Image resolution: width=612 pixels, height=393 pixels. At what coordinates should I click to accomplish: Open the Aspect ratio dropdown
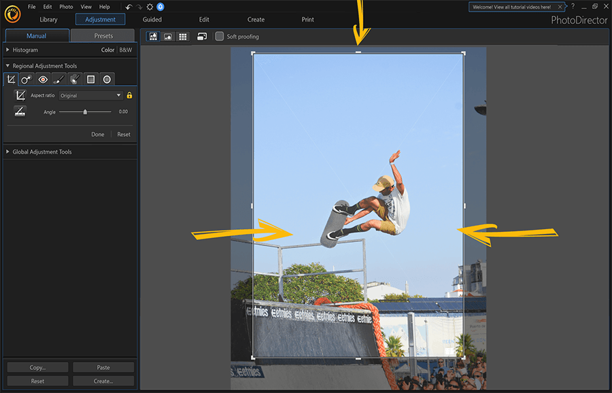pyautogui.click(x=90, y=95)
